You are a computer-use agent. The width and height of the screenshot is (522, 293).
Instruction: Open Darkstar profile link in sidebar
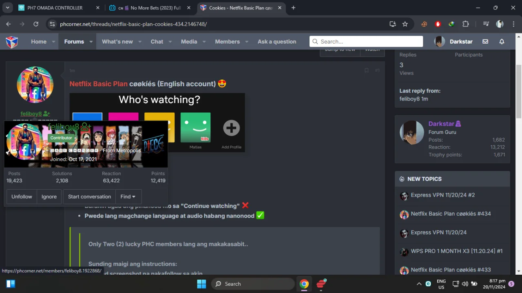pos(441,124)
